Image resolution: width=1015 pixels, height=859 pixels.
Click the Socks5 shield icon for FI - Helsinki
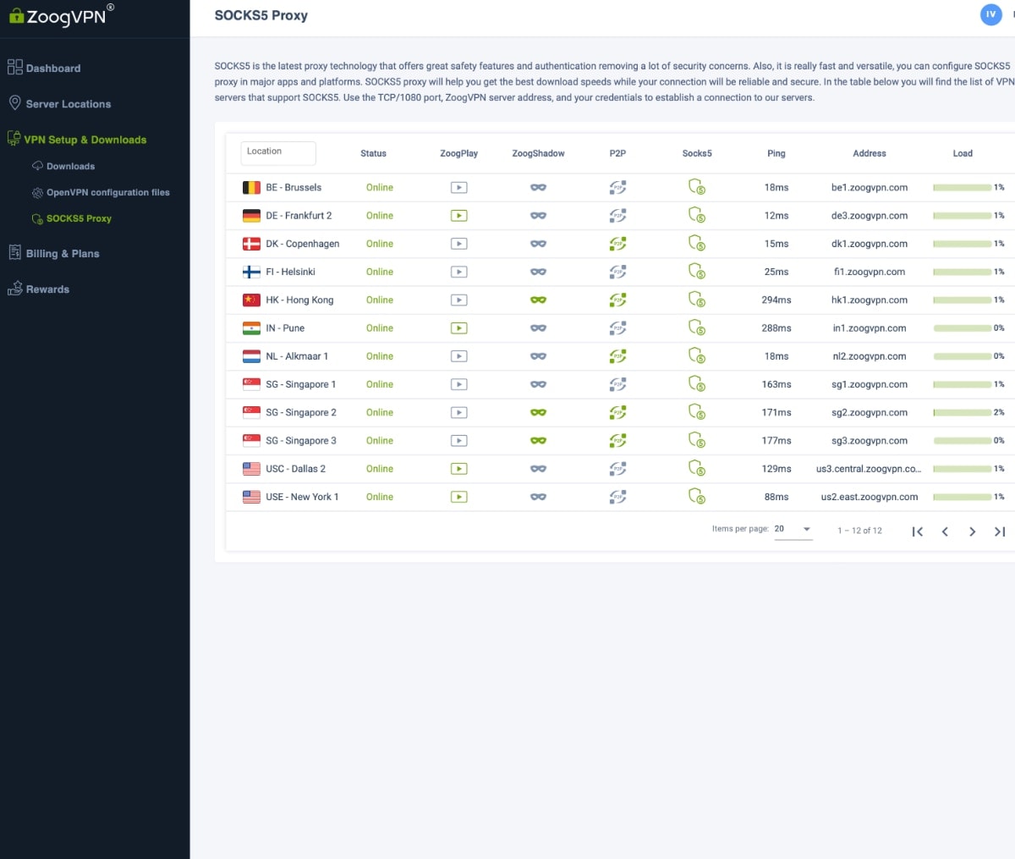pos(697,272)
